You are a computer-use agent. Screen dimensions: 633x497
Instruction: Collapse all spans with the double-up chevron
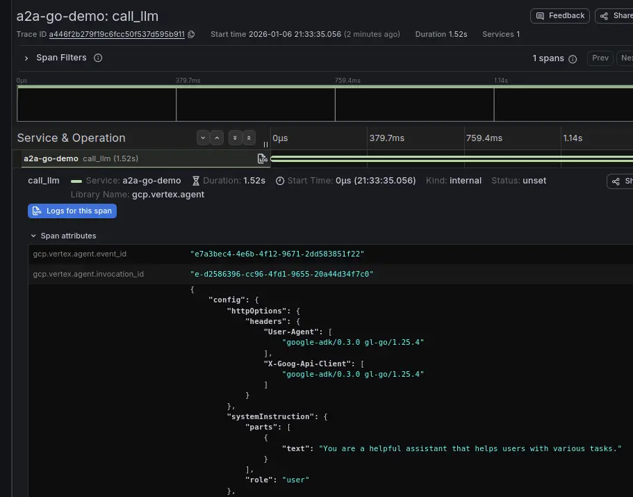tap(249, 138)
